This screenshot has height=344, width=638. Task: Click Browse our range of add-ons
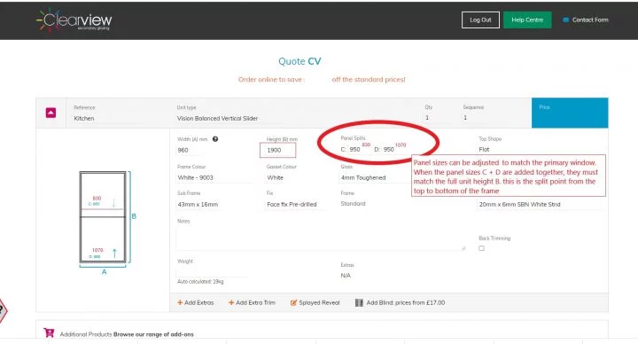tap(153, 334)
